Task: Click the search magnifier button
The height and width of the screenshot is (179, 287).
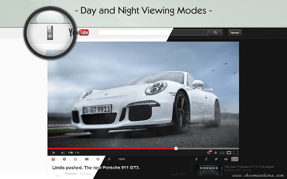Action: pos(215,32)
